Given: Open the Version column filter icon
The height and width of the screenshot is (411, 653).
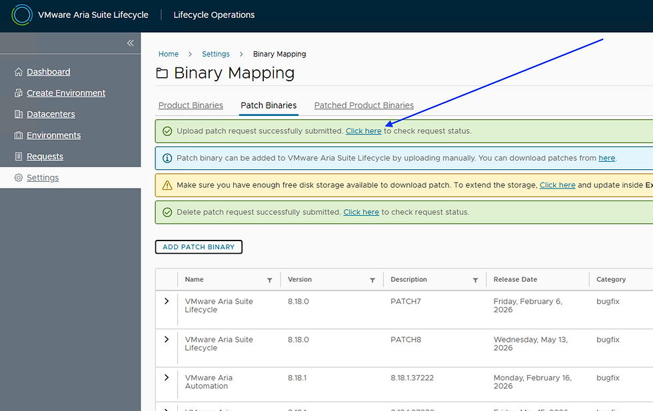Looking at the screenshot, I should coord(372,280).
